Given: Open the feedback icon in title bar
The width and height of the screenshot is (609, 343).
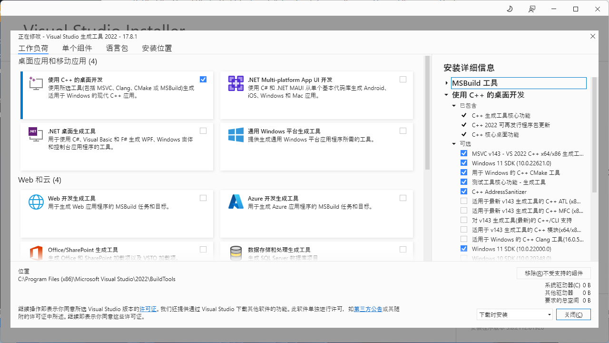Looking at the screenshot, I should (531, 9).
